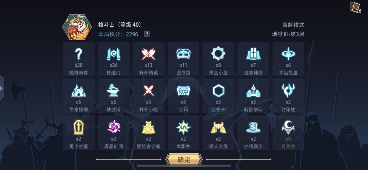Click the 确定 confirm button
This screenshot has width=368, height=170.
point(184,160)
